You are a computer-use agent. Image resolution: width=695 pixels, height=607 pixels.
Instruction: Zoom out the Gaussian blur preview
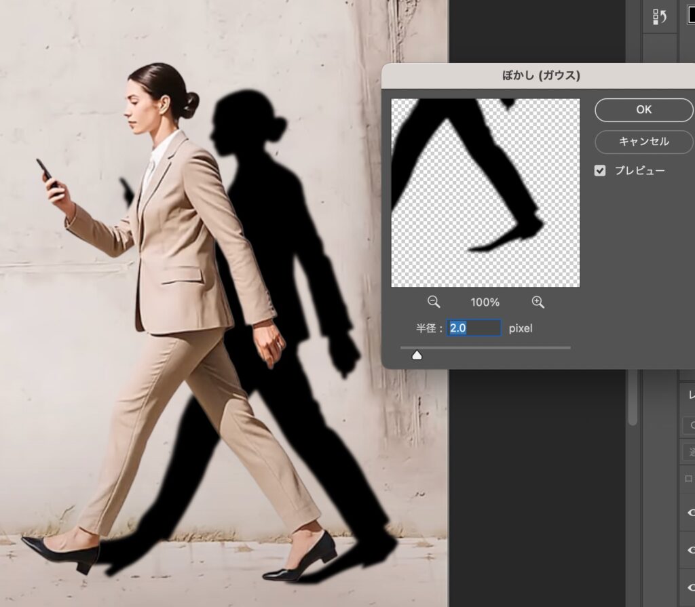[x=434, y=302]
